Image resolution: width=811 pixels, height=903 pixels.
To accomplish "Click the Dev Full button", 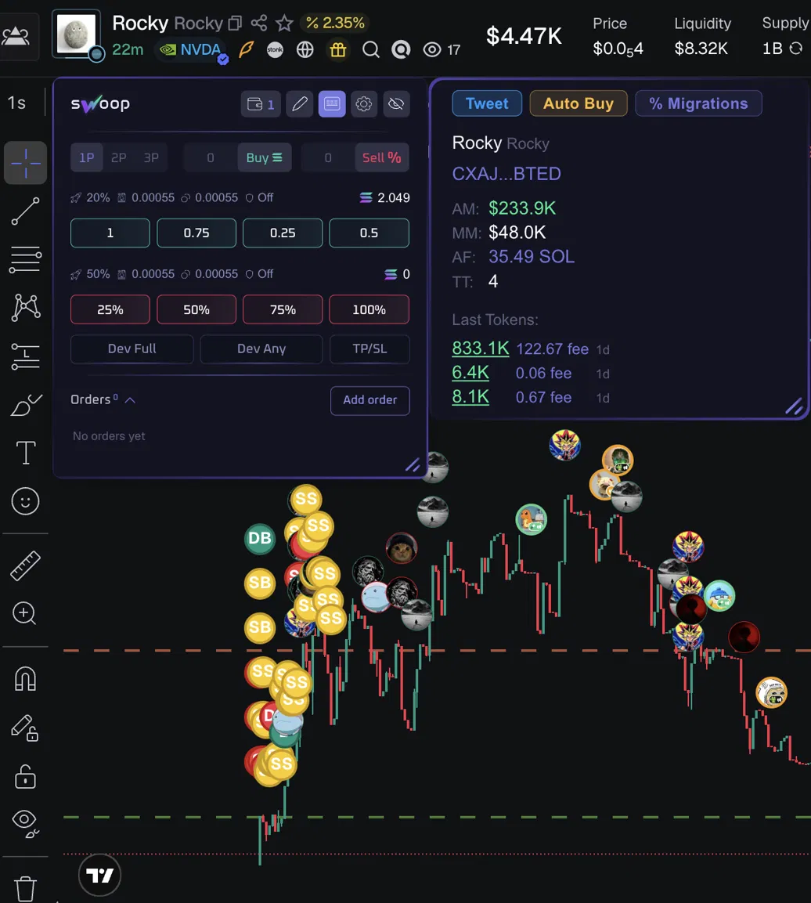I will point(132,349).
